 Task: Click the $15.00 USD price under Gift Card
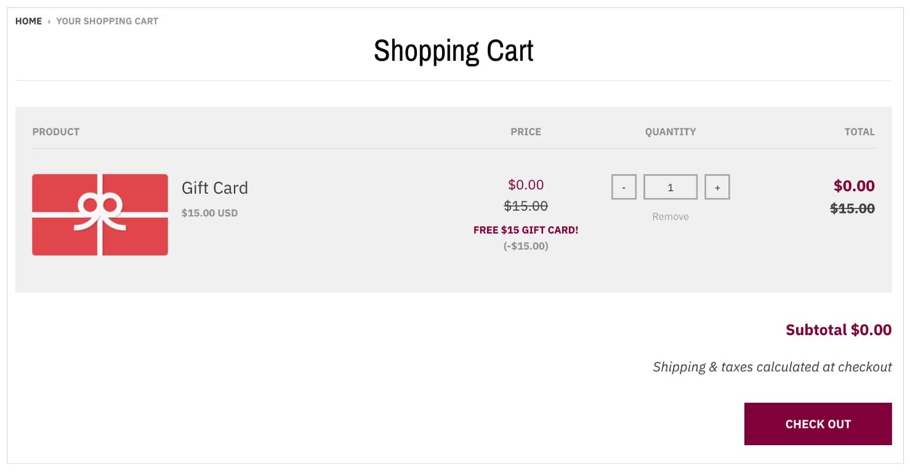pyautogui.click(x=210, y=213)
